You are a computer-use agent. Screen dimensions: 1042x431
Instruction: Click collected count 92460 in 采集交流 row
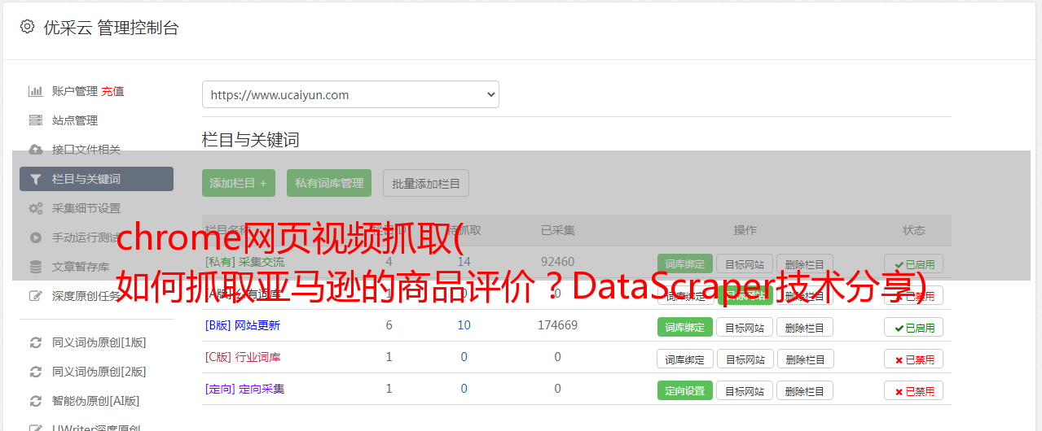tap(557, 262)
